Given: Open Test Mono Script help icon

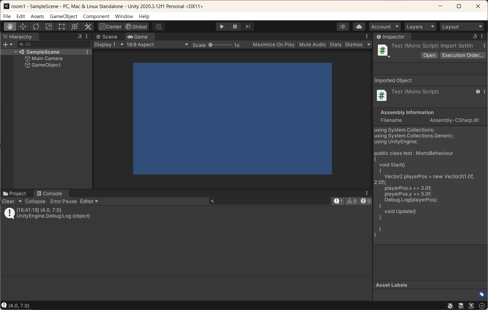Looking at the screenshot, I should 478,92.
